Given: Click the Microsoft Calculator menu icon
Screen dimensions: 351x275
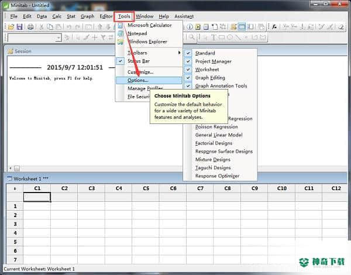Looking at the screenshot, I should (121, 25).
